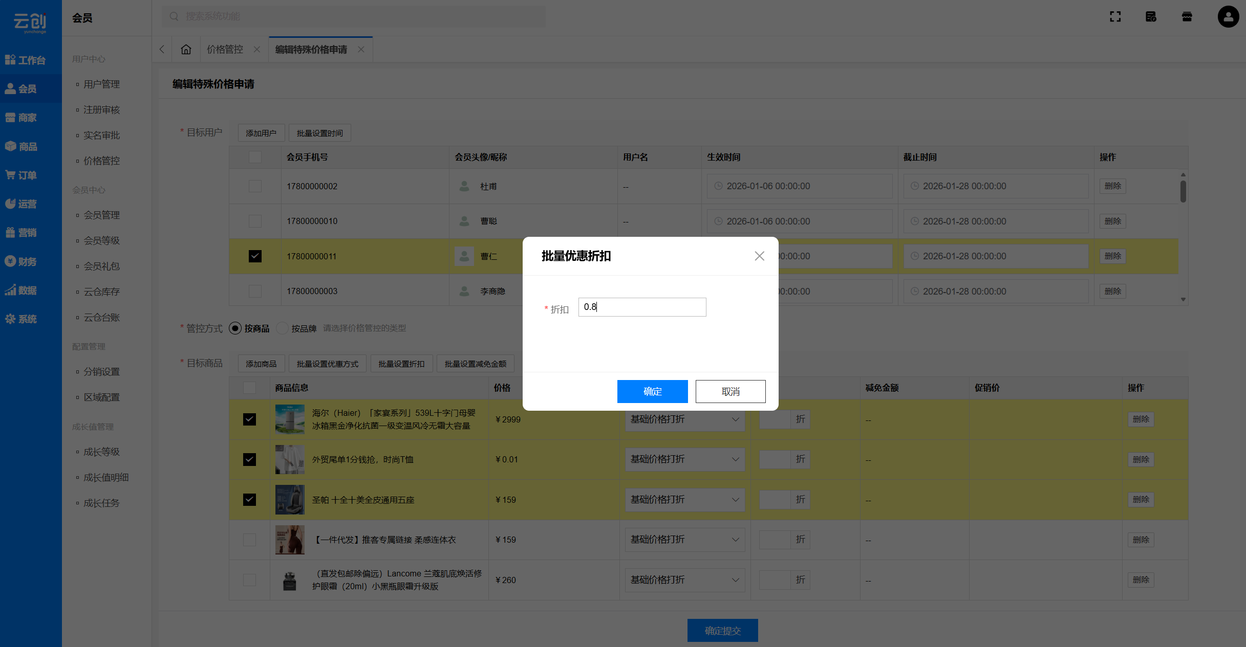The image size is (1246, 647).
Task: Select the 按品牌 radio option
Action: pyautogui.click(x=282, y=328)
